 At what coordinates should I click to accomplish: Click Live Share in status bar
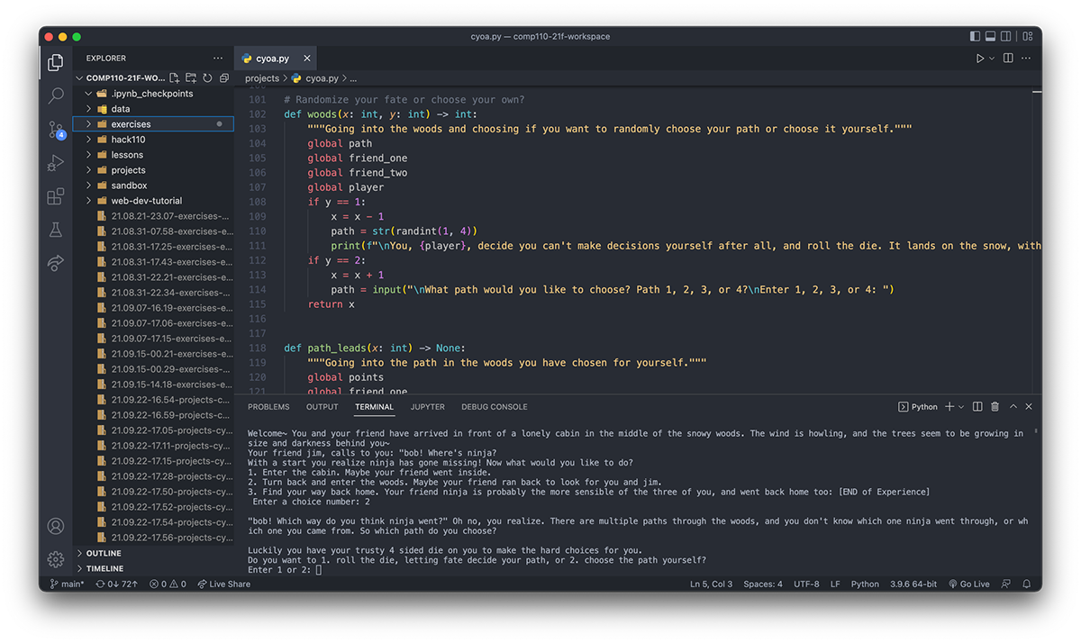pyautogui.click(x=224, y=584)
